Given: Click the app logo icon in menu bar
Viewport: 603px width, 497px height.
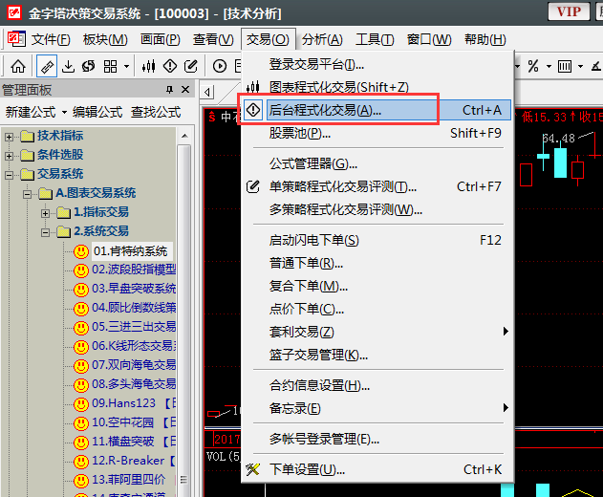Looking at the screenshot, I should (x=16, y=39).
